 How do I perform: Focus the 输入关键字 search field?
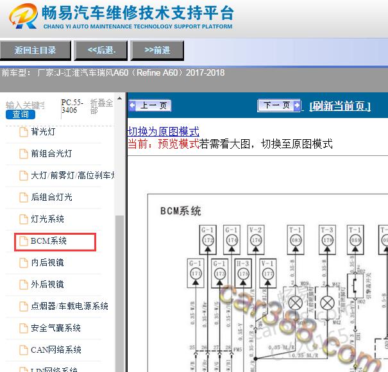tap(25, 105)
